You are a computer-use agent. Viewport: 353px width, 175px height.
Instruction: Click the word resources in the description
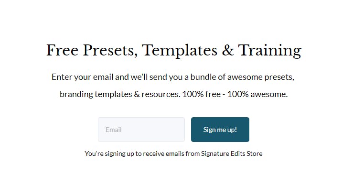[x=161, y=94]
